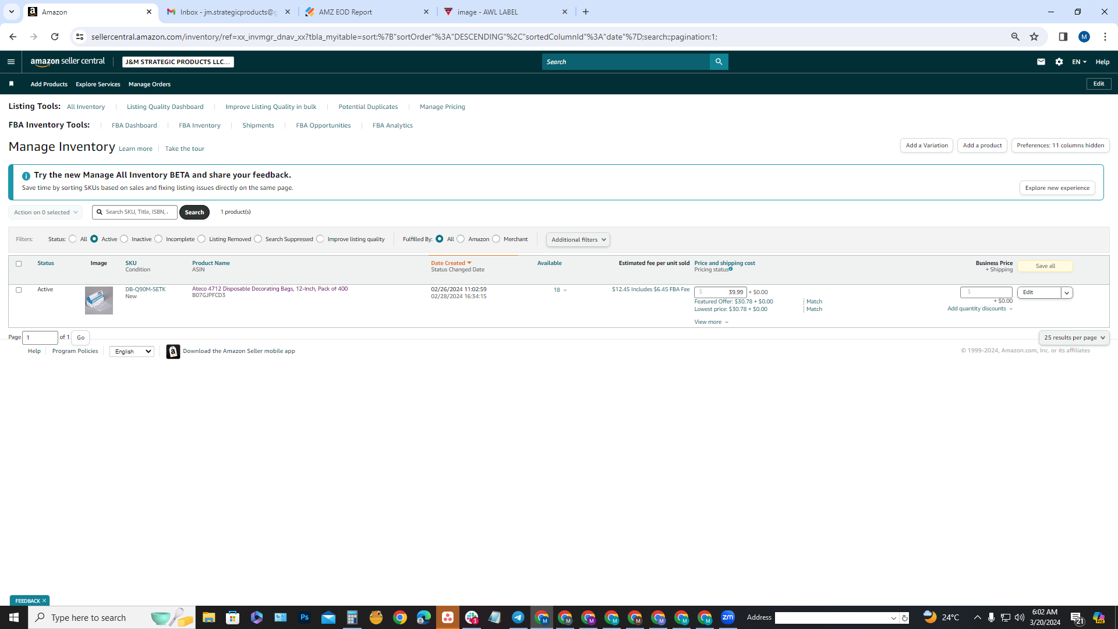Open the hamburger navigation menu
The height and width of the screenshot is (629, 1118).
[10, 62]
